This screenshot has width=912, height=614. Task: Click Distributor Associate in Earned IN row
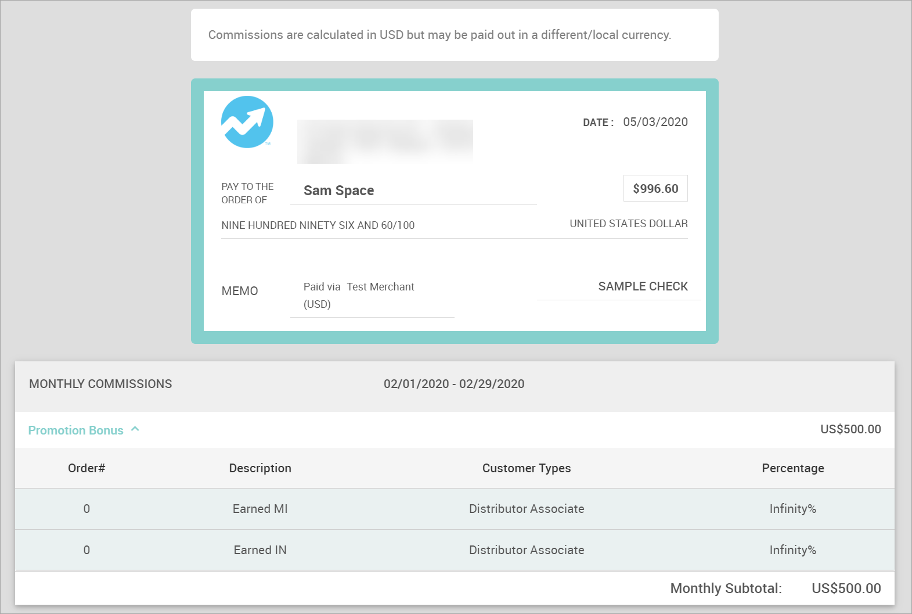pyautogui.click(x=527, y=550)
